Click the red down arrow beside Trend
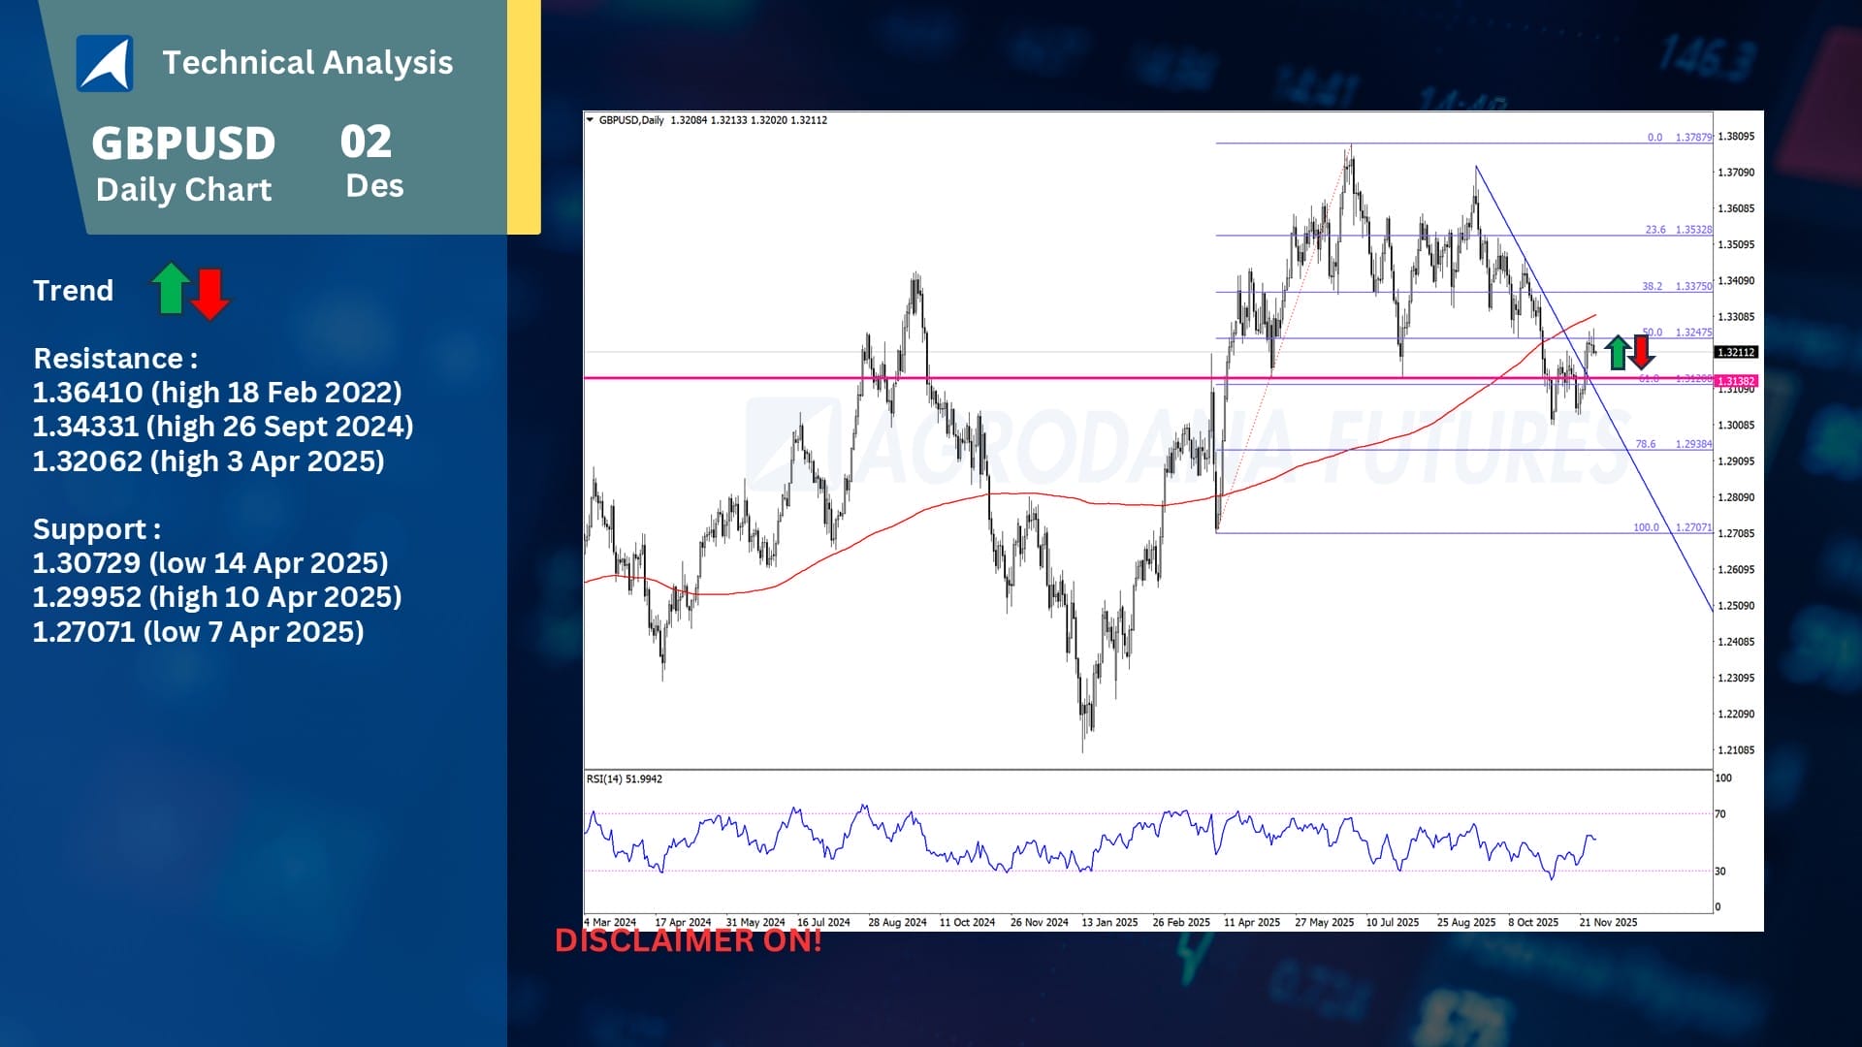 pos(209,294)
